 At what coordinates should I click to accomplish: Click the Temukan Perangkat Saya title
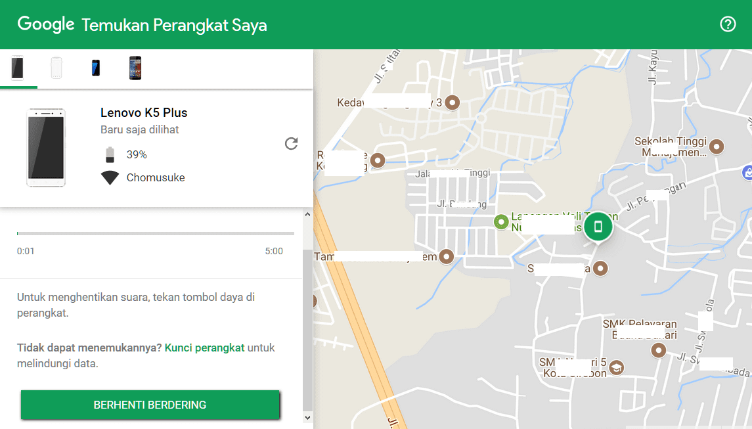pyautogui.click(x=174, y=25)
